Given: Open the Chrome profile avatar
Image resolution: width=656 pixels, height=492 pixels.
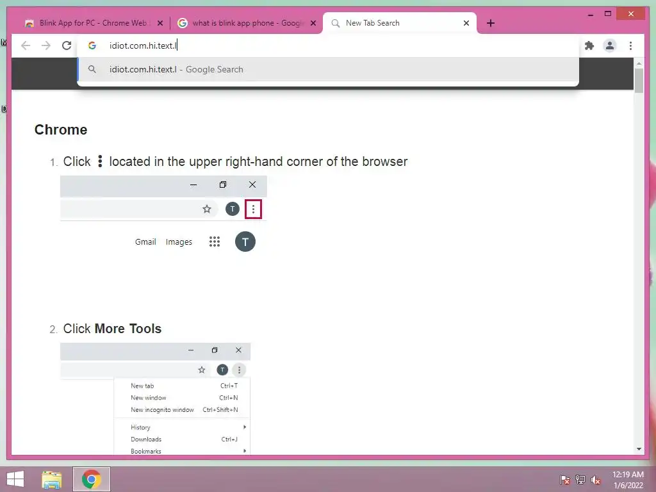Looking at the screenshot, I should pos(610,45).
